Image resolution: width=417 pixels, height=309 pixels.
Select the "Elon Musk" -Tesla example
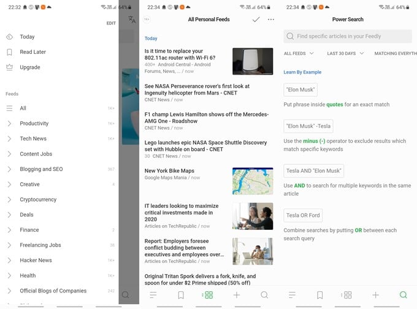click(x=308, y=126)
